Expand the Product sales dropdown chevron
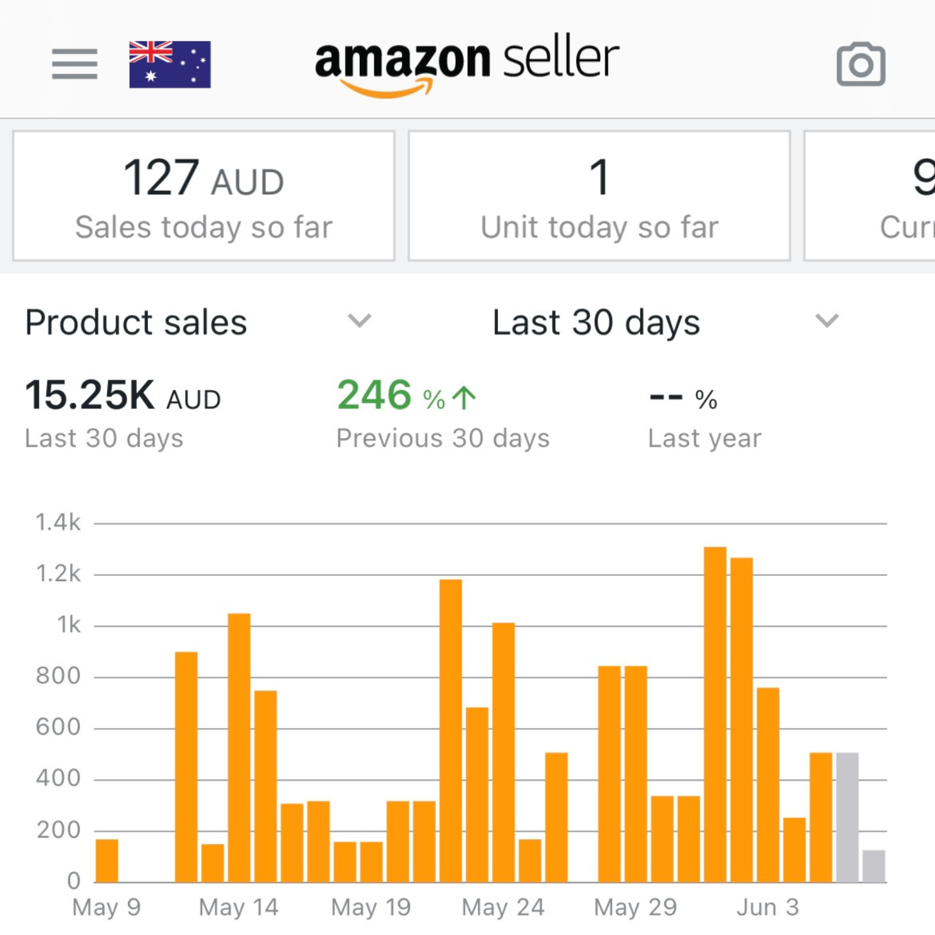 tap(359, 321)
